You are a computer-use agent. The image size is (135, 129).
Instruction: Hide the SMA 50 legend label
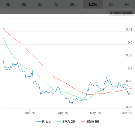[x=93, y=122]
